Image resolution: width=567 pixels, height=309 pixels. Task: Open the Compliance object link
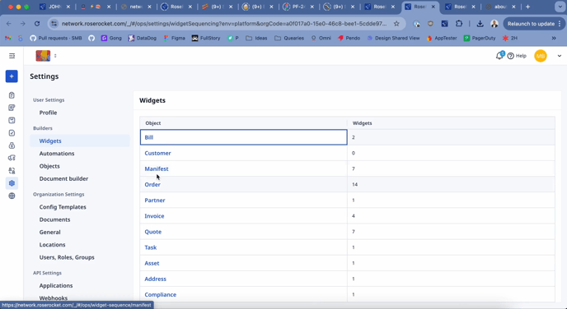[x=161, y=294]
